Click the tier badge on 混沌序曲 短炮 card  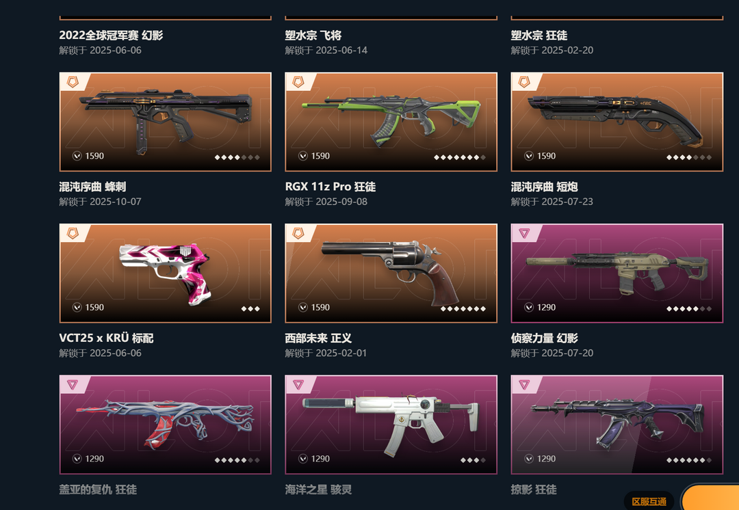click(x=524, y=83)
